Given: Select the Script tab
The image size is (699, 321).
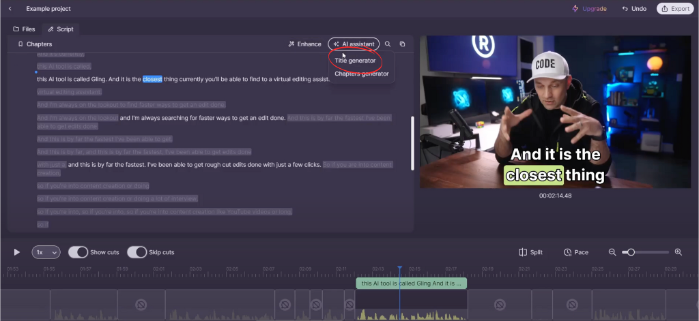Looking at the screenshot, I should coord(61,29).
